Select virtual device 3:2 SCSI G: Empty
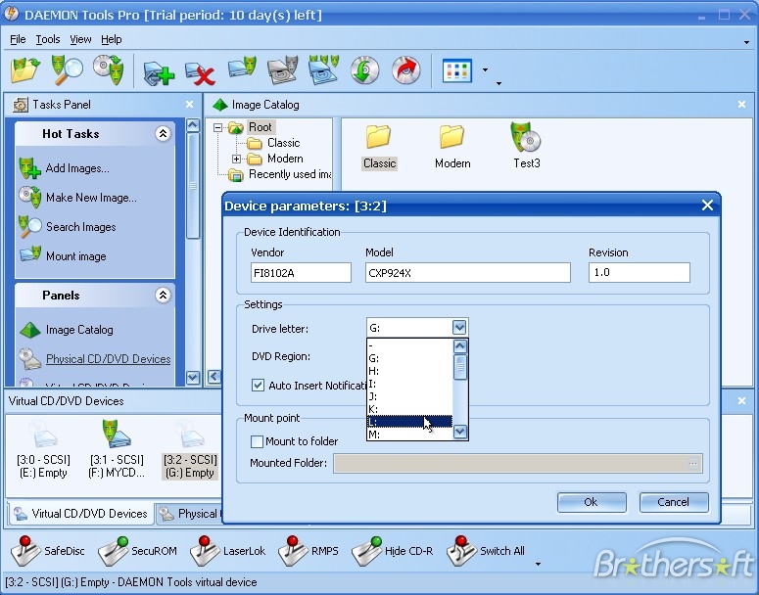The image size is (759, 595). coord(190,450)
